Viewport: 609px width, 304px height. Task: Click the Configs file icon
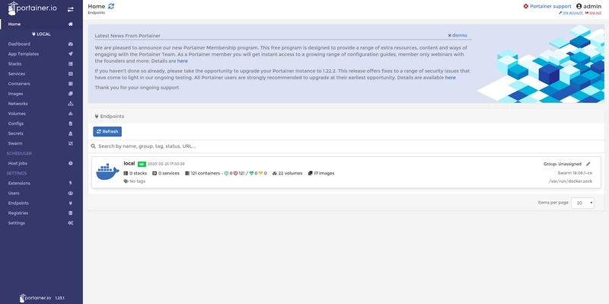click(x=70, y=123)
